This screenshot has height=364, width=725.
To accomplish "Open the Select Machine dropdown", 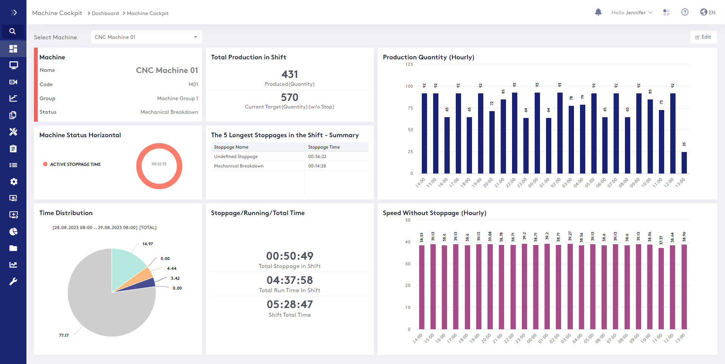I will pos(147,37).
